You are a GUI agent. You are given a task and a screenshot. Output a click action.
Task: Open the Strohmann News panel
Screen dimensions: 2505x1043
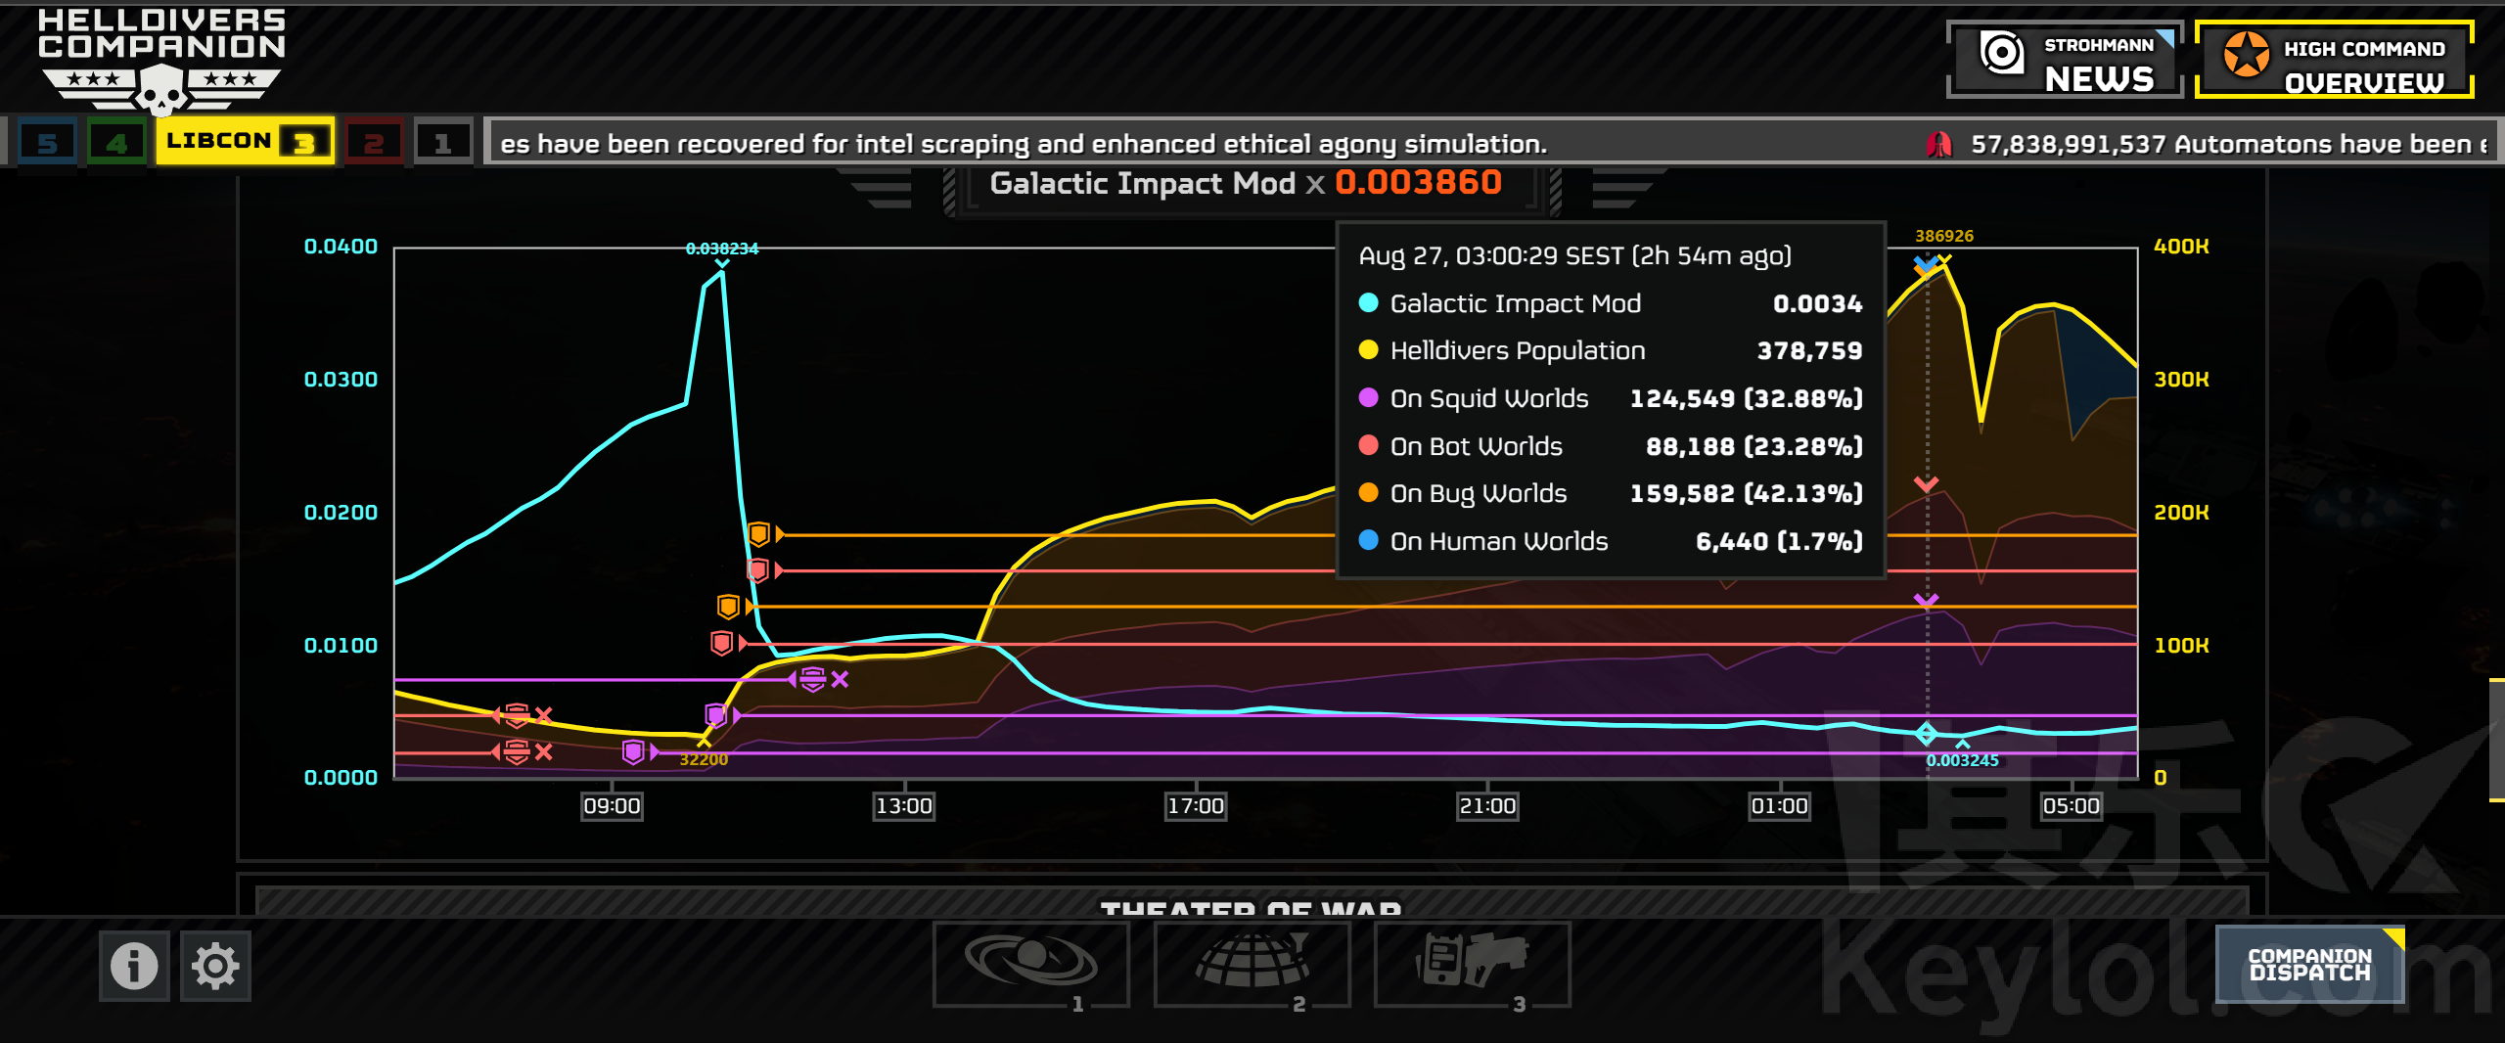point(2065,60)
